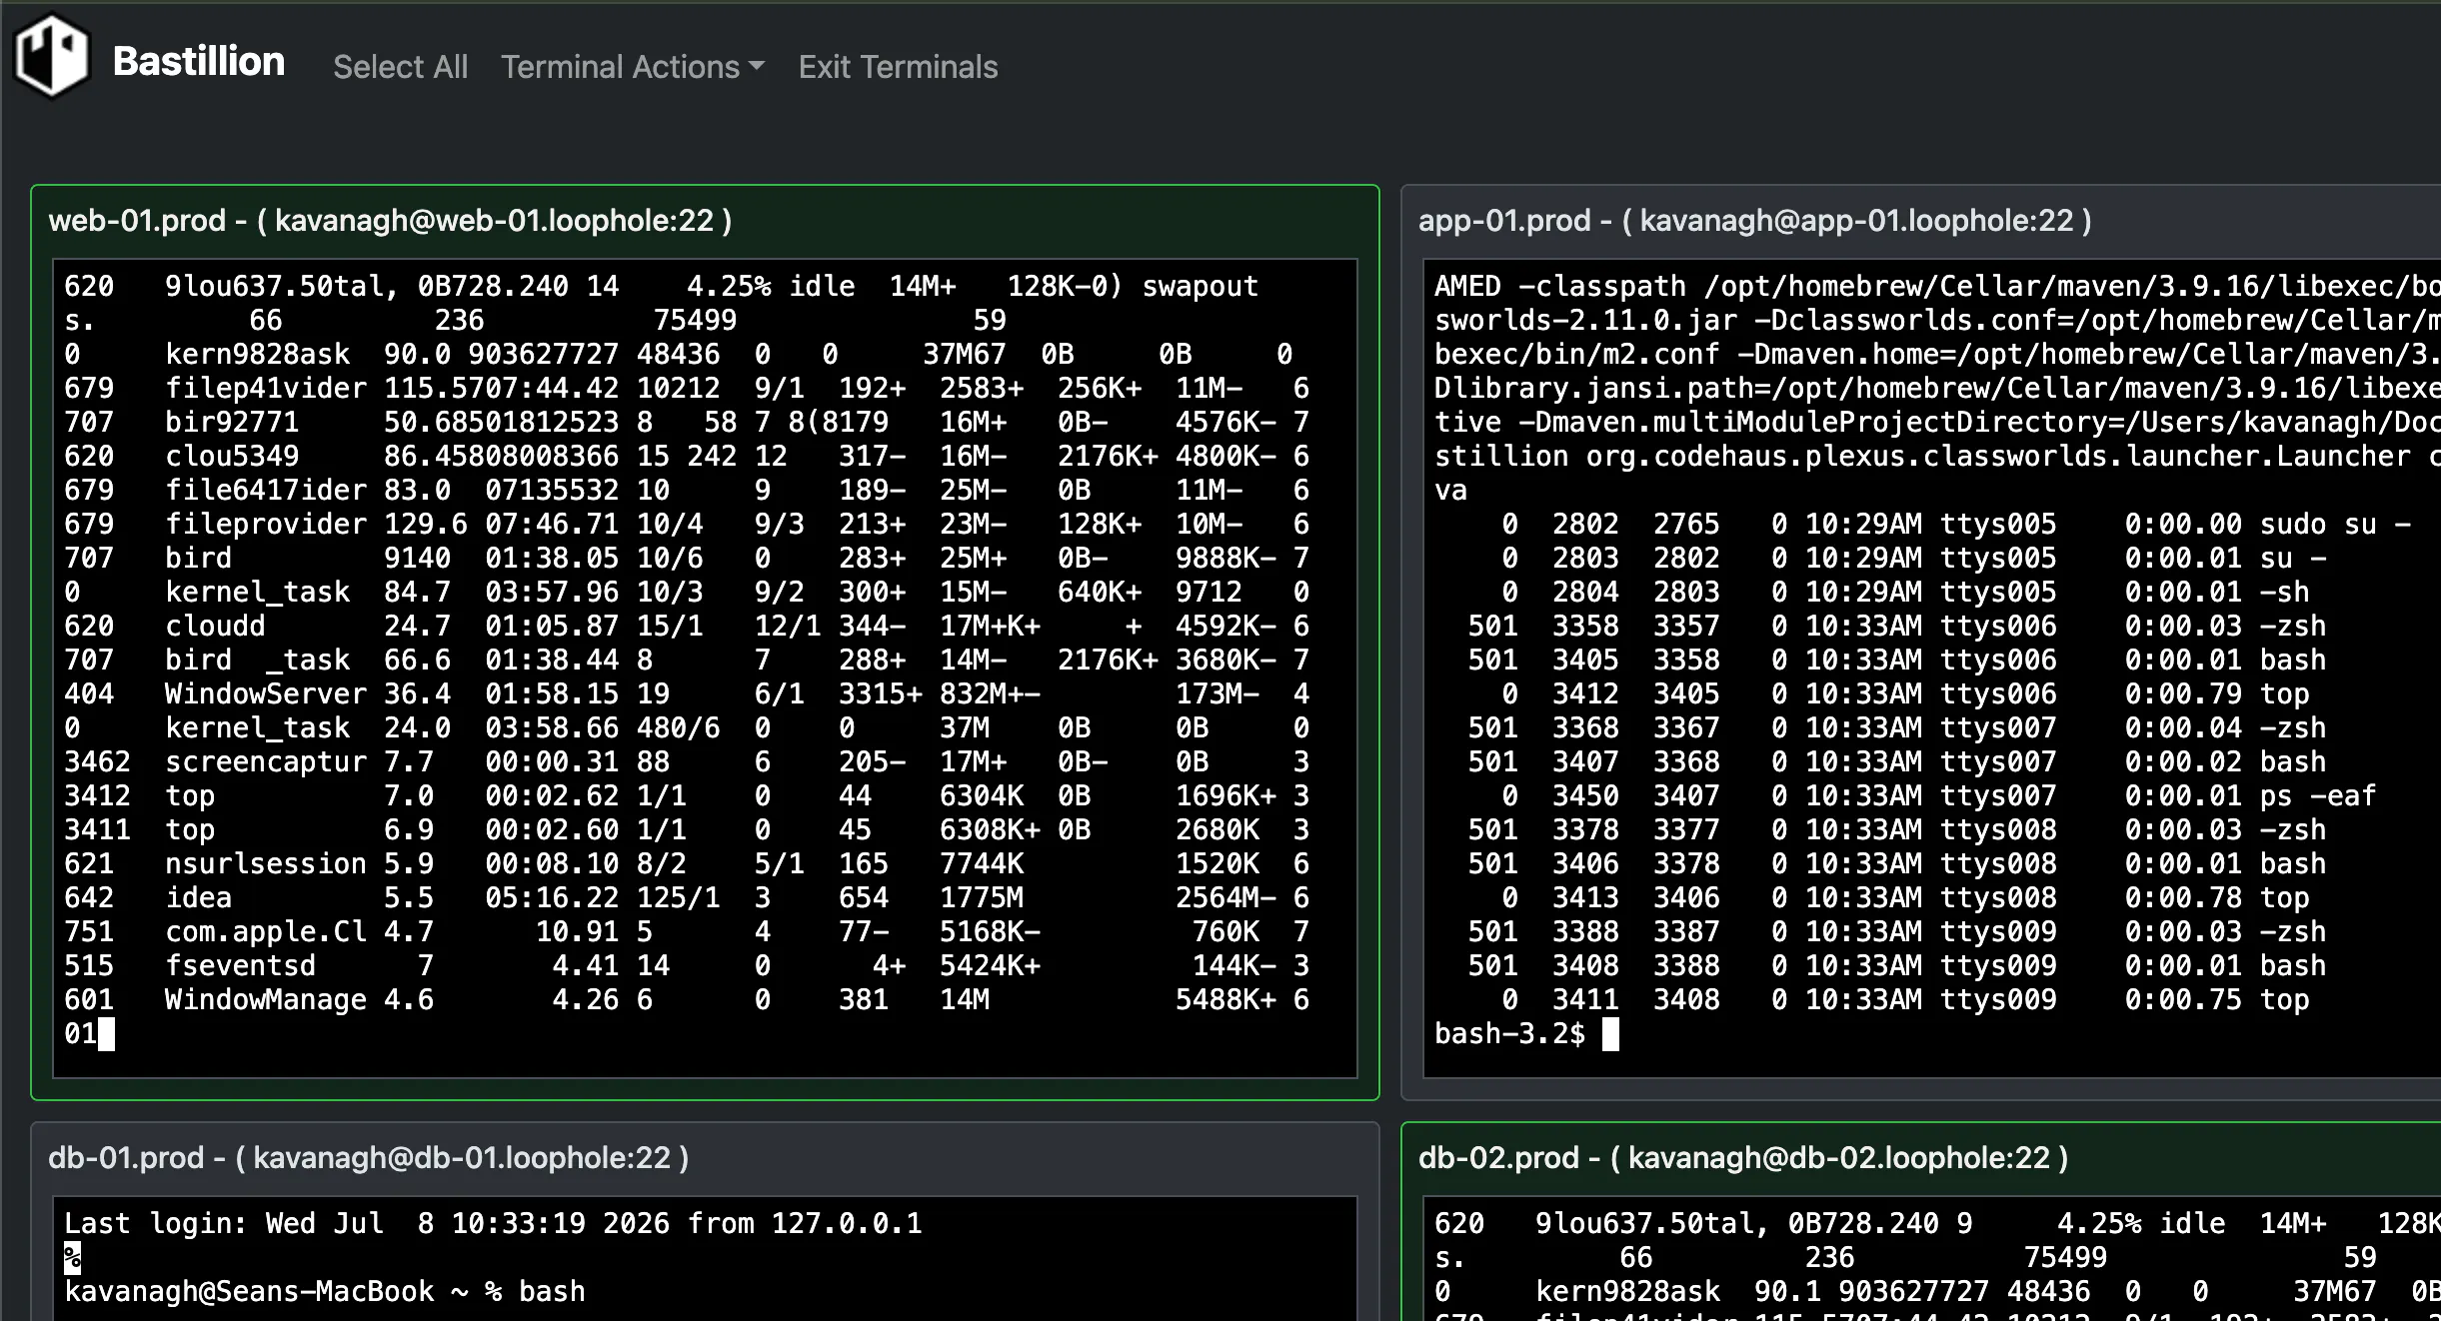This screenshot has width=2441, height=1321.
Task: Click the ttys009 bash line in app-01
Action: [x=1896, y=965]
